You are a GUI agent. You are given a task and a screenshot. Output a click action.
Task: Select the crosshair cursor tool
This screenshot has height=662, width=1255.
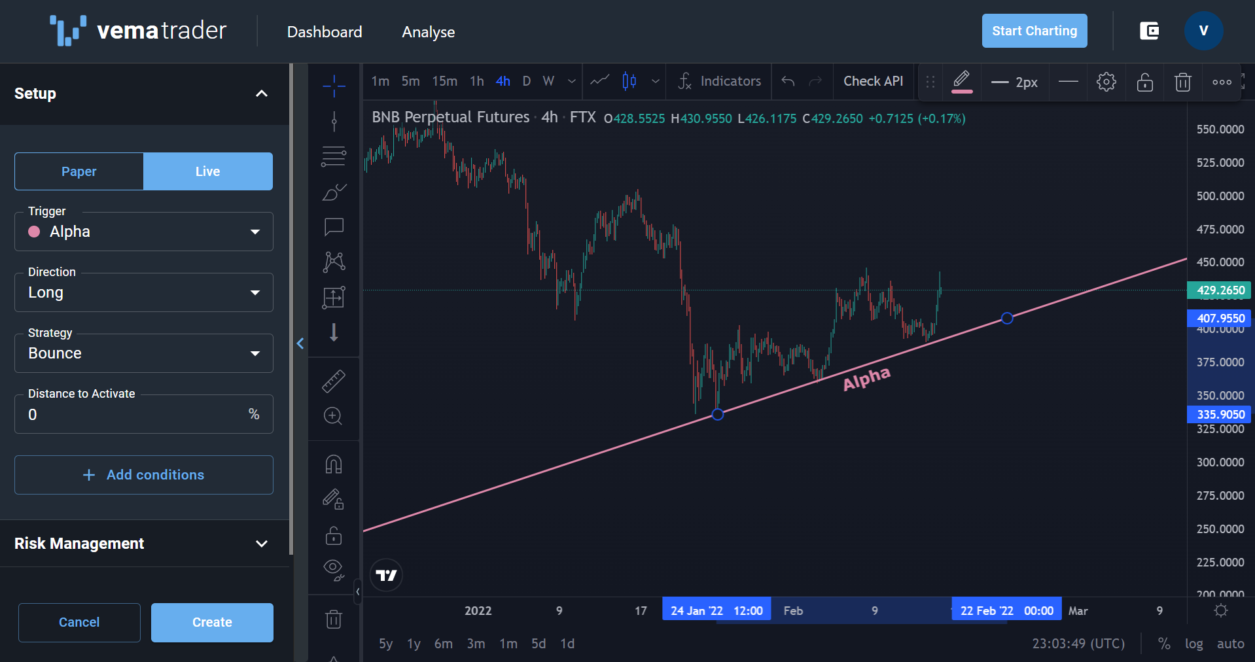coord(334,86)
